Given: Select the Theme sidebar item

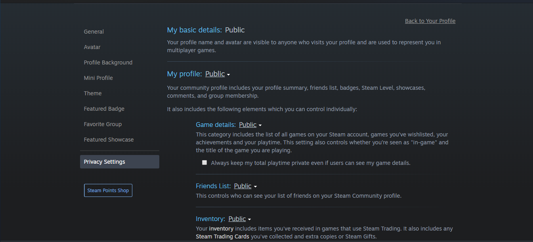Looking at the screenshot, I should (92, 93).
